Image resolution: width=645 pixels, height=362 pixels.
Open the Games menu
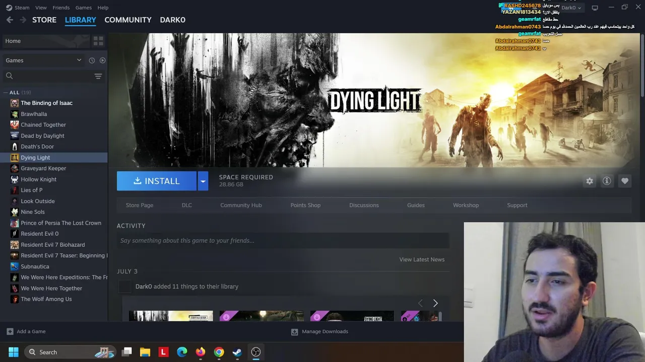pyautogui.click(x=83, y=8)
